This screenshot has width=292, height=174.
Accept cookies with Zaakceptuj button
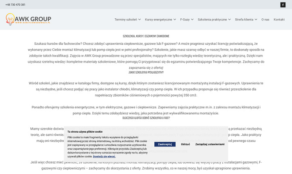tap(165, 144)
